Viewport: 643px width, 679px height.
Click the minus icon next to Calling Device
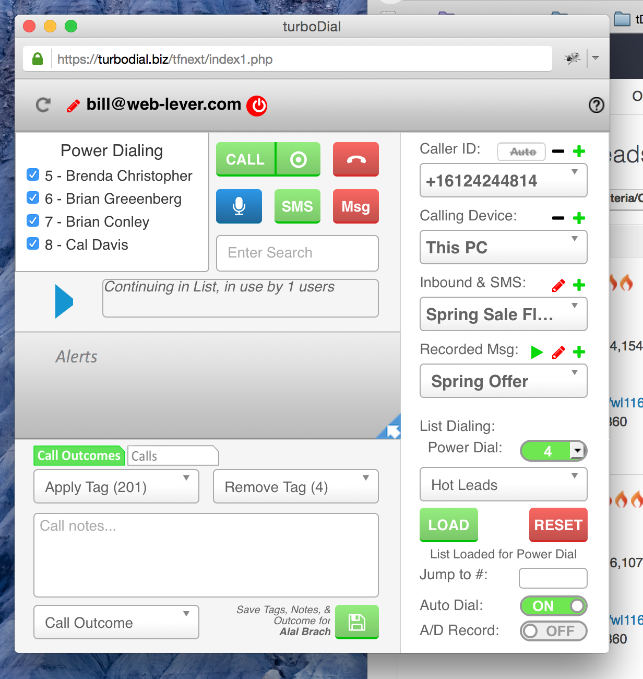pos(558,218)
